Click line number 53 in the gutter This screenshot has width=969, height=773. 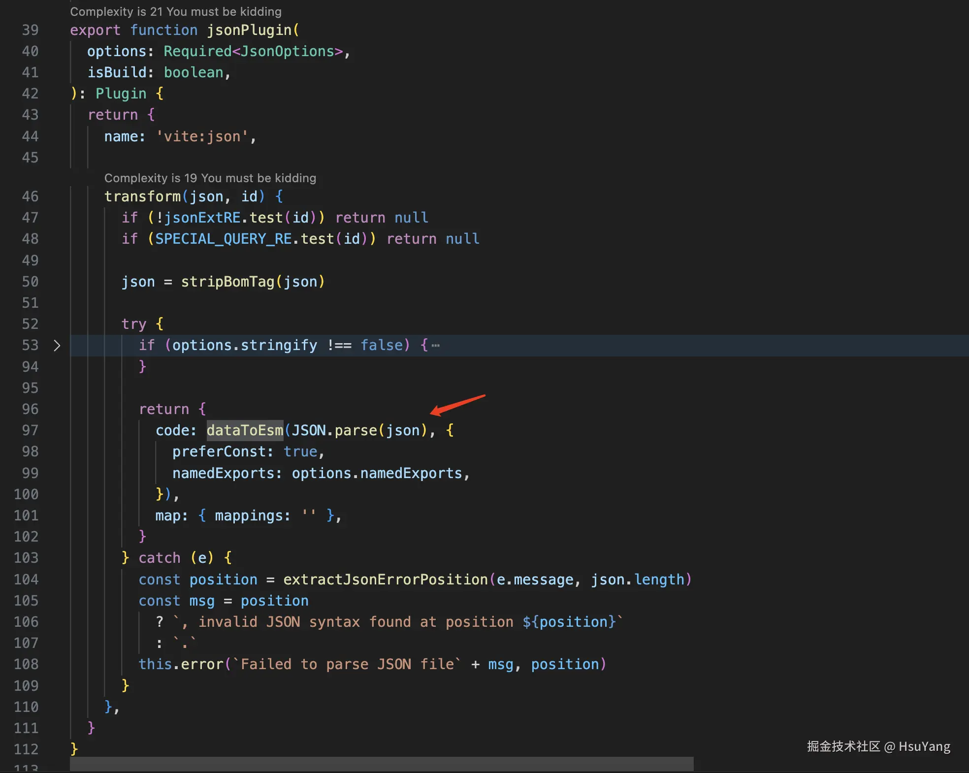[x=30, y=345]
